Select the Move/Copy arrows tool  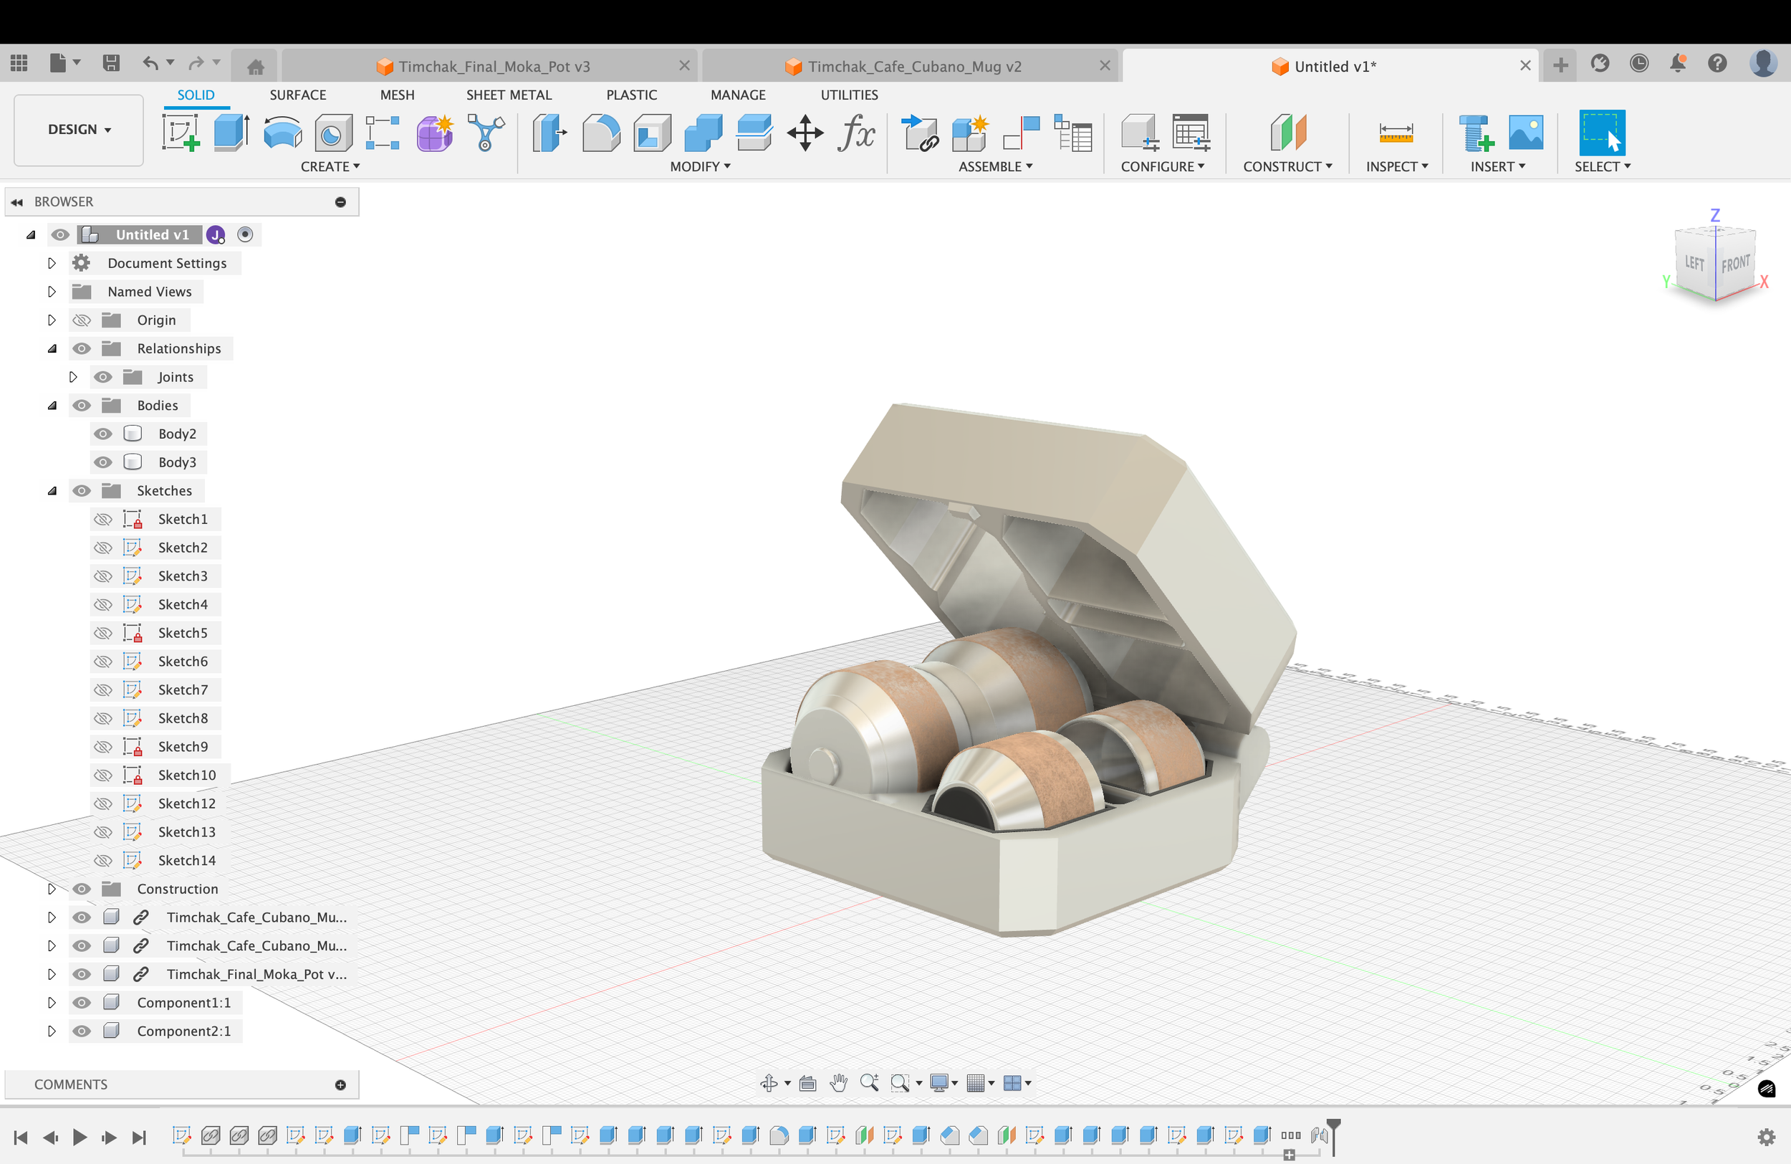(805, 133)
